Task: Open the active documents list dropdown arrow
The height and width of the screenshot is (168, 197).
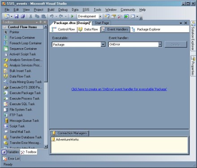Action: coord(181,23)
